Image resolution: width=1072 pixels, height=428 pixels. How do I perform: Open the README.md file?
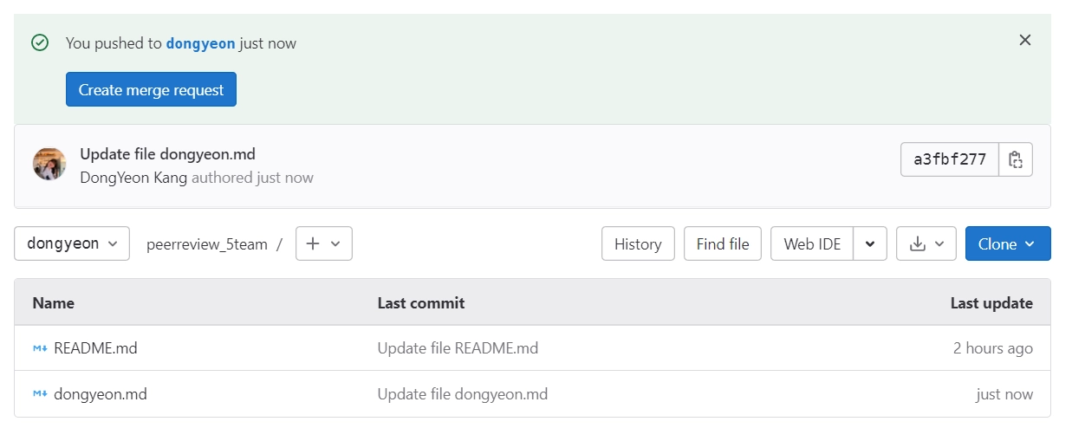coord(95,348)
